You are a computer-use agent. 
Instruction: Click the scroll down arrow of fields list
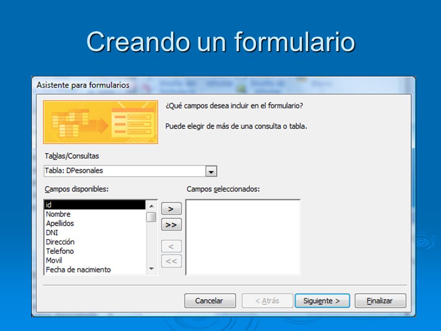pos(152,269)
